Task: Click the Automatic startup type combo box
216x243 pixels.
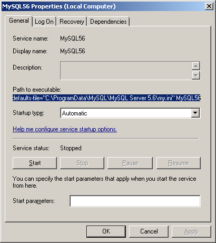Action: [x=130, y=113]
